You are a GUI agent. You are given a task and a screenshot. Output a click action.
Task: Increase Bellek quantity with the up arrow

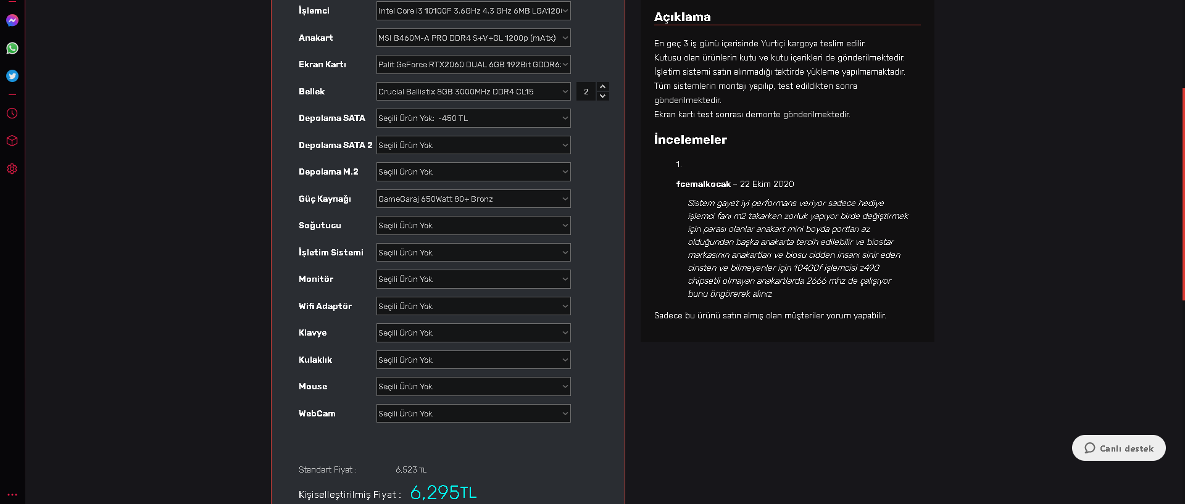pyautogui.click(x=603, y=86)
